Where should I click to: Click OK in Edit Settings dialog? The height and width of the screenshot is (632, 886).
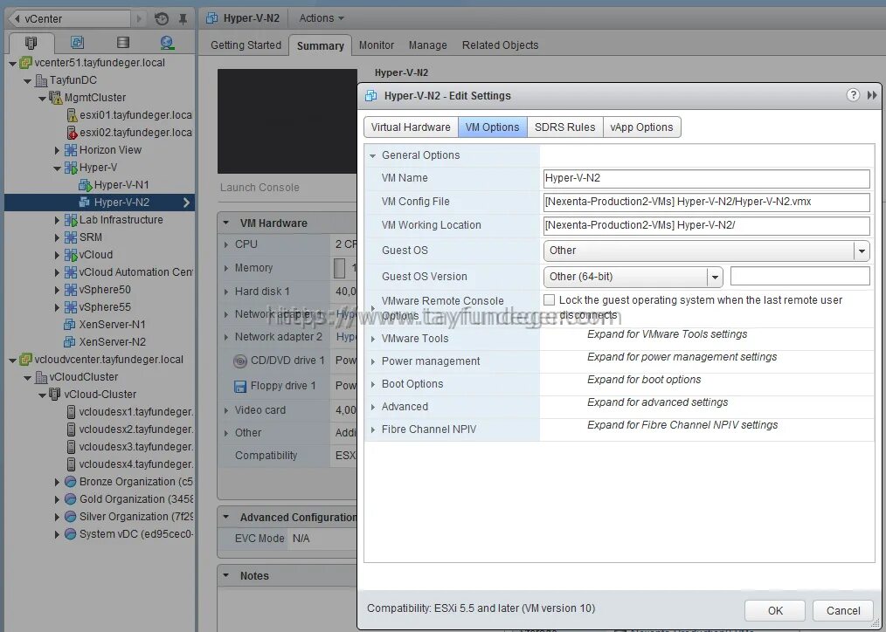tap(775, 610)
